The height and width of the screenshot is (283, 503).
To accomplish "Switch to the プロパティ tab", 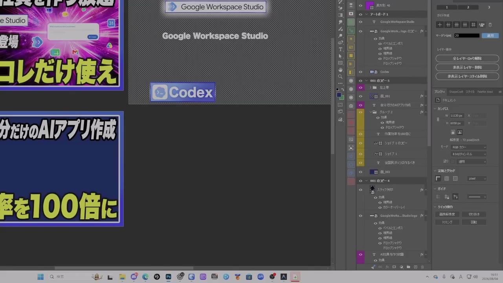I will [x=440, y=92].
